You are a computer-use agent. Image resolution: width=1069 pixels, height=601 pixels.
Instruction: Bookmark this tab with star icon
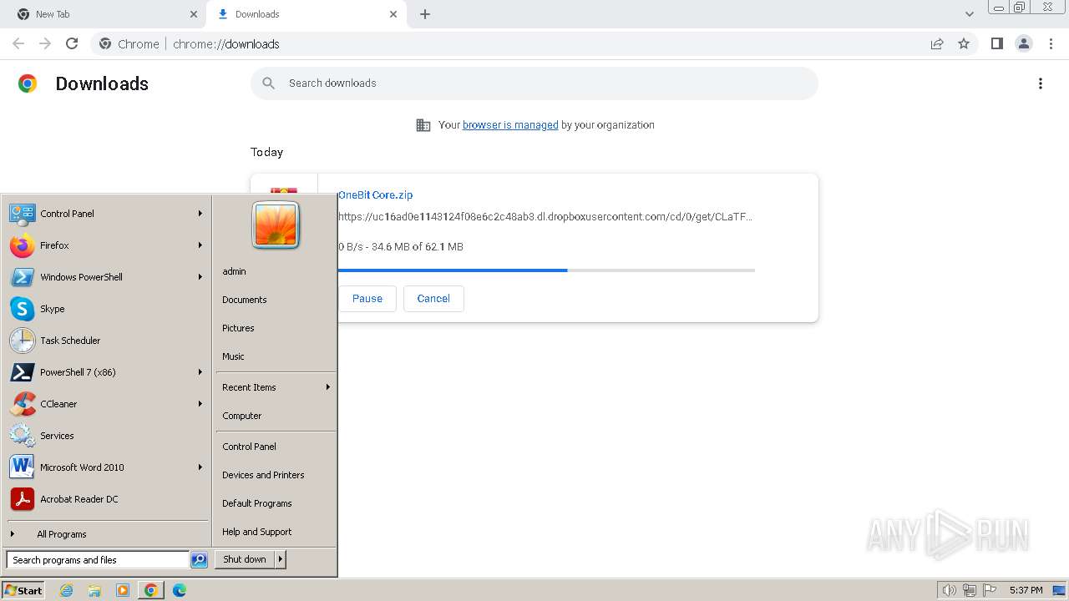(x=964, y=43)
